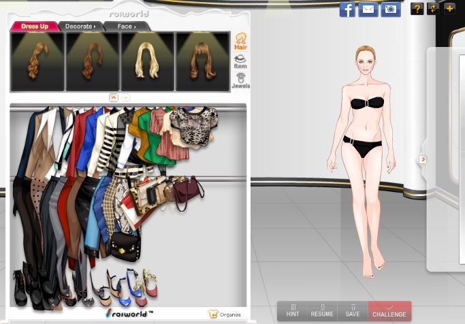This screenshot has width=465, height=324.
Task: Open the Face tab
Action: 127,27
